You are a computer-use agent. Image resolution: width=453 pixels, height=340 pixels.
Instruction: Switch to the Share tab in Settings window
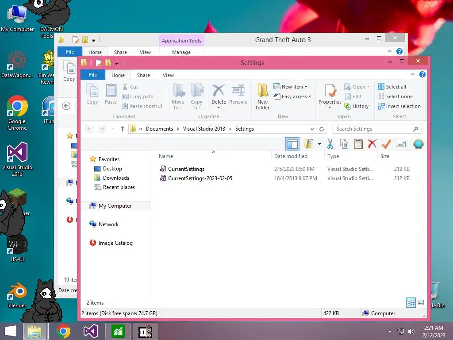pos(144,75)
